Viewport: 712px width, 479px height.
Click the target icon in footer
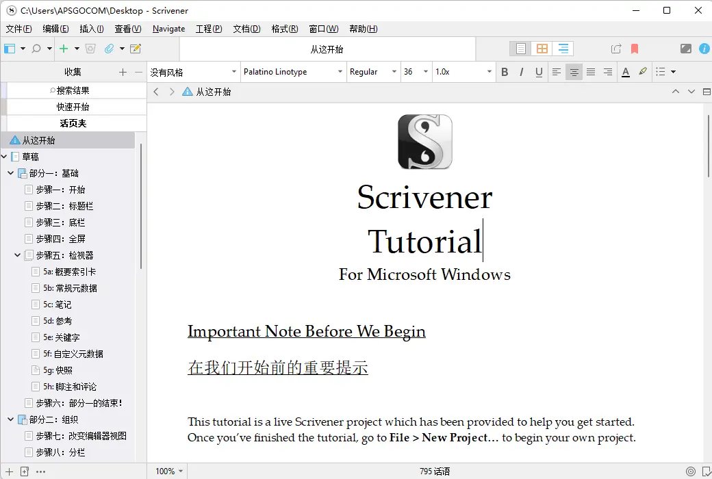691,471
